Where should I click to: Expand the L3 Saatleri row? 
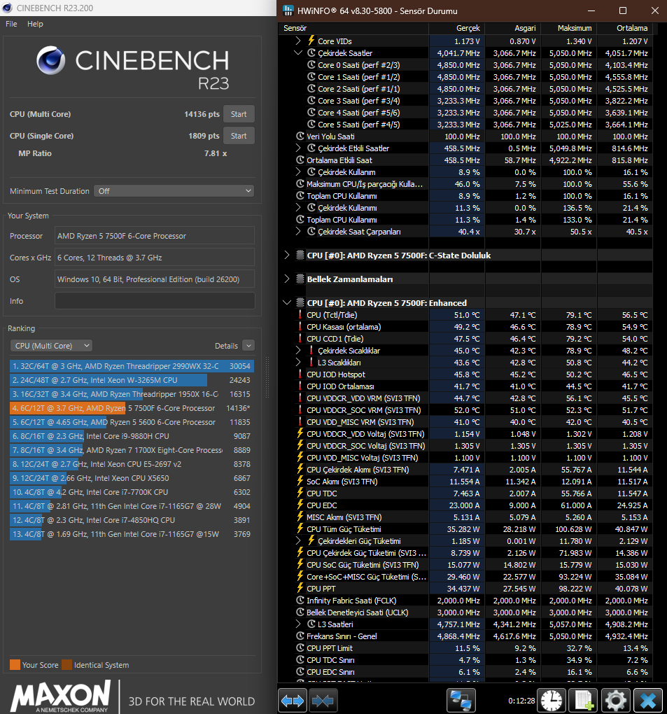(297, 624)
